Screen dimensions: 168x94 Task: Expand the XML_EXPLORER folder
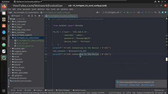point(10,73)
